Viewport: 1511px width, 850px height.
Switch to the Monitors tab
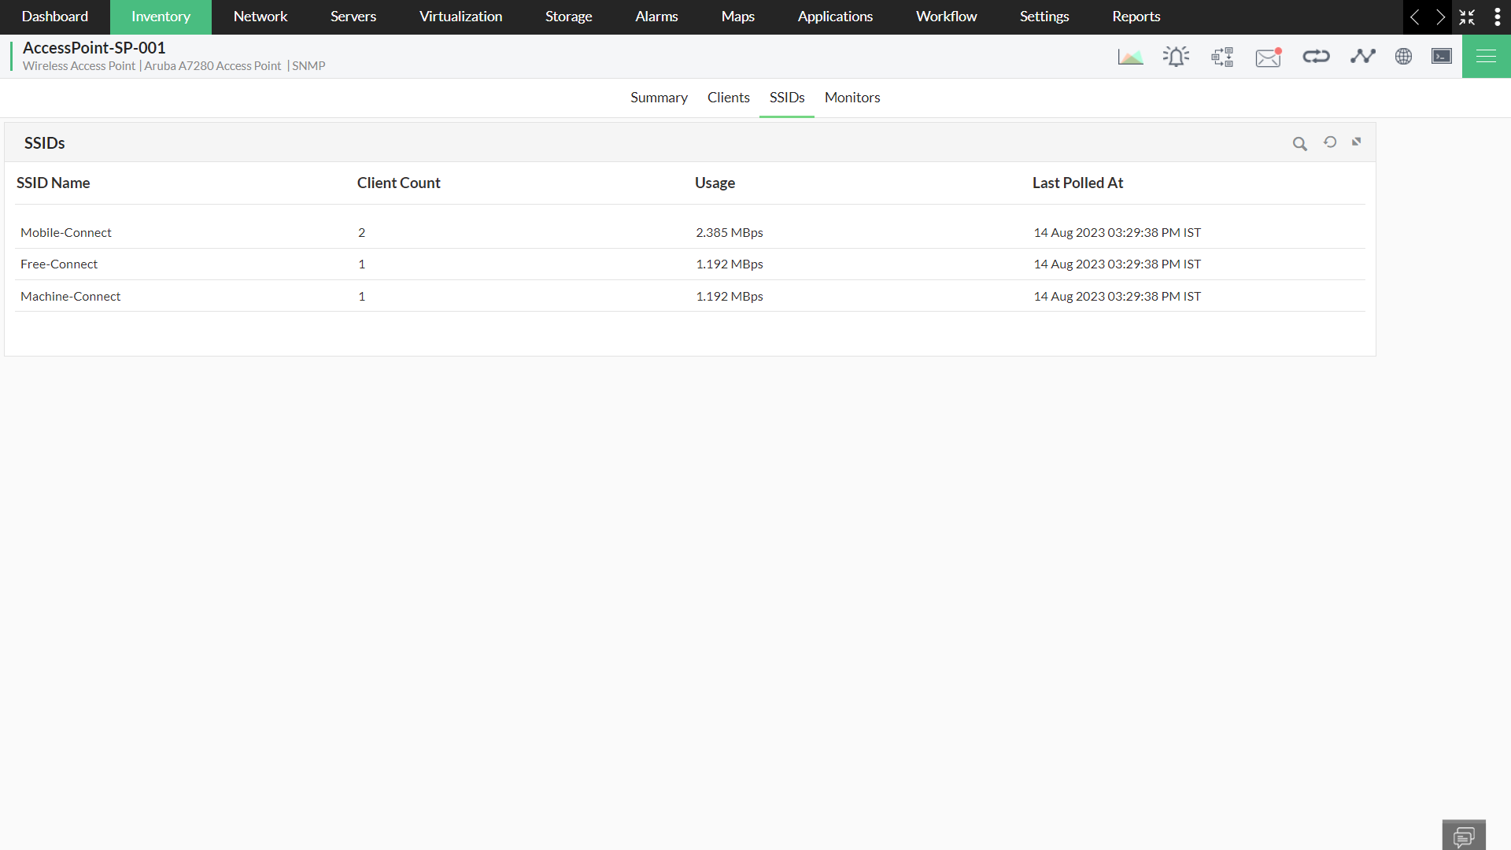tap(852, 98)
